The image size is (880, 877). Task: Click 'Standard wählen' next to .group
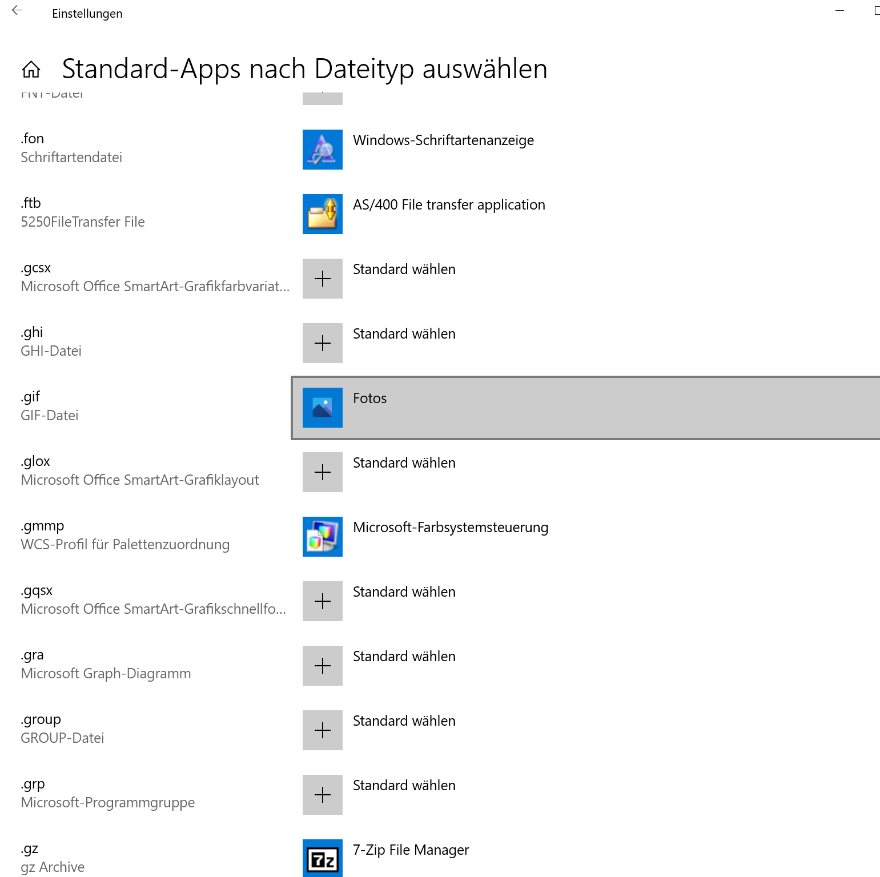[x=404, y=721]
